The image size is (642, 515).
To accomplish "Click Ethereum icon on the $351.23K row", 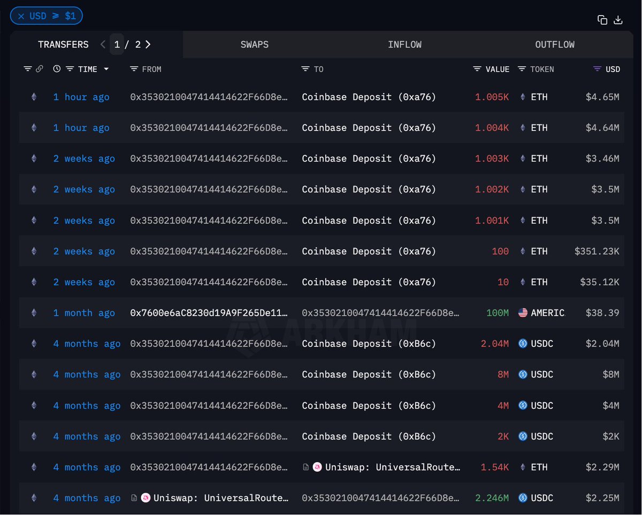I will click(x=34, y=251).
